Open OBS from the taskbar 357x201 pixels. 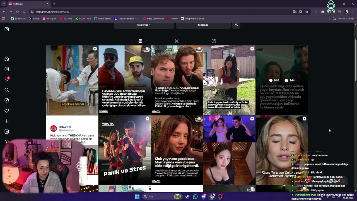[220, 197]
